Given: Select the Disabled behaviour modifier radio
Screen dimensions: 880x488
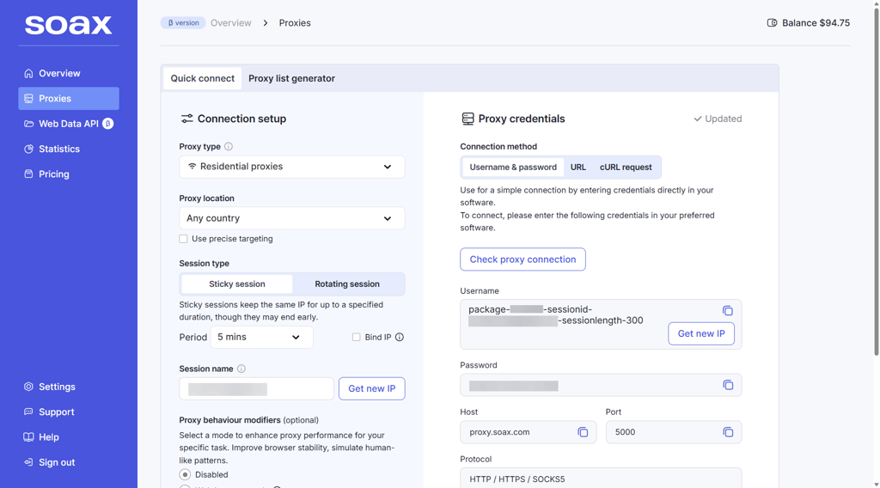Looking at the screenshot, I should point(185,474).
